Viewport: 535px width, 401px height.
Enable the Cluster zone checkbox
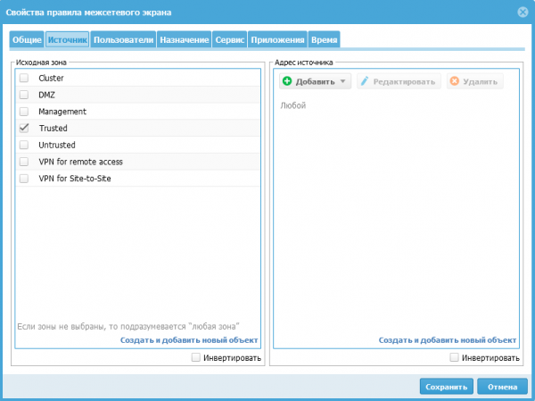[x=24, y=79]
